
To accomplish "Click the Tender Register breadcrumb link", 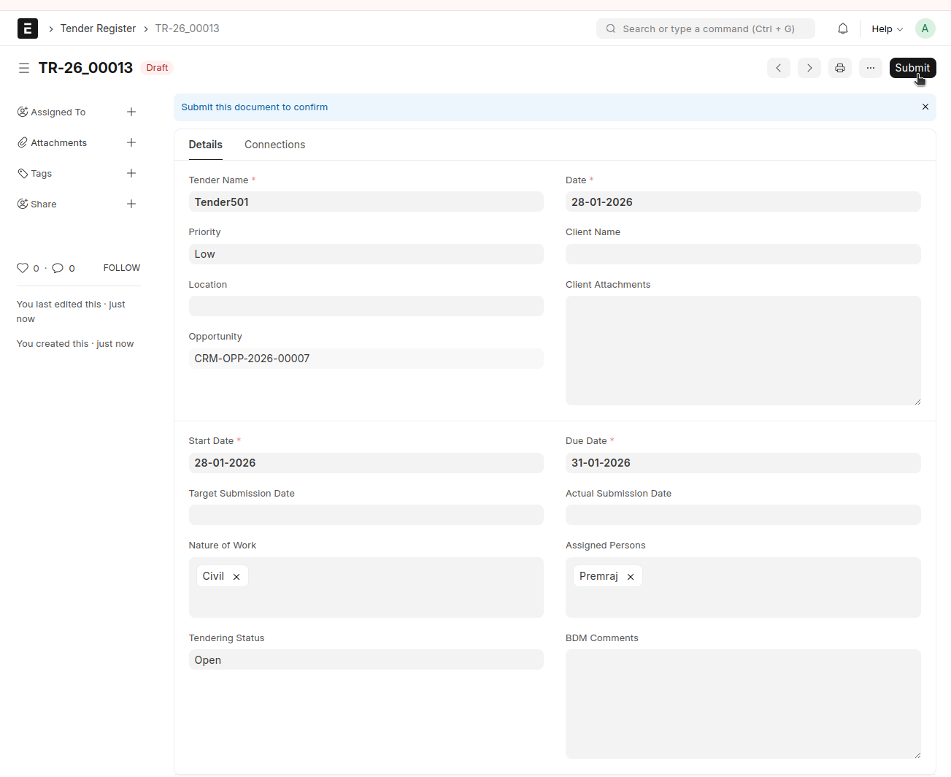I will coord(98,28).
